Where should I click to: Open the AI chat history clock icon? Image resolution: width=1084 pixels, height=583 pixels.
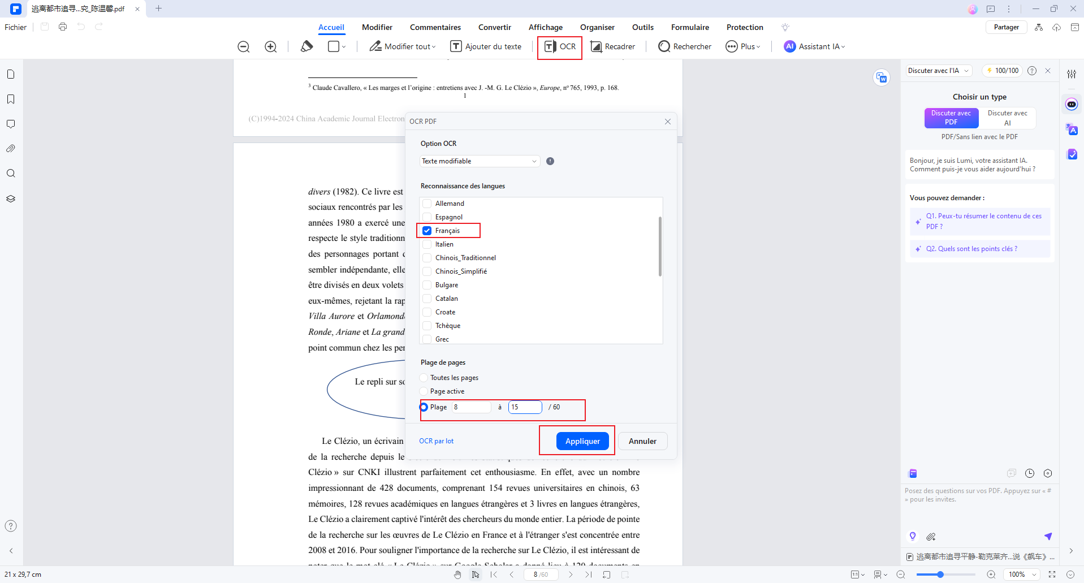click(x=1030, y=473)
